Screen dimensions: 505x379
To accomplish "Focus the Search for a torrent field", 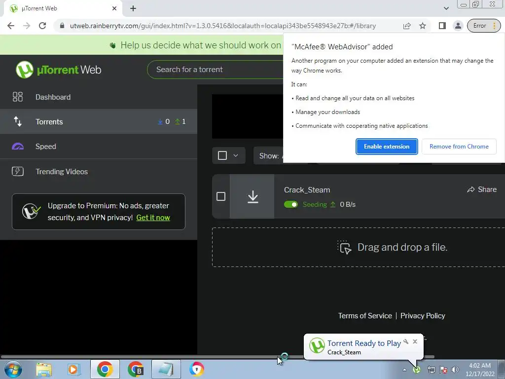I will pyautogui.click(x=215, y=70).
